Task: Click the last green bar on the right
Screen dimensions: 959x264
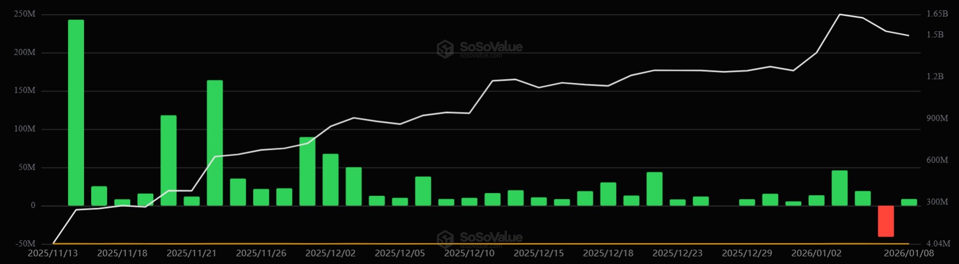Action: pos(908,202)
